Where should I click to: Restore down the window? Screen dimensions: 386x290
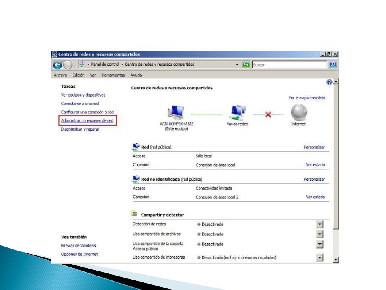coord(329,54)
